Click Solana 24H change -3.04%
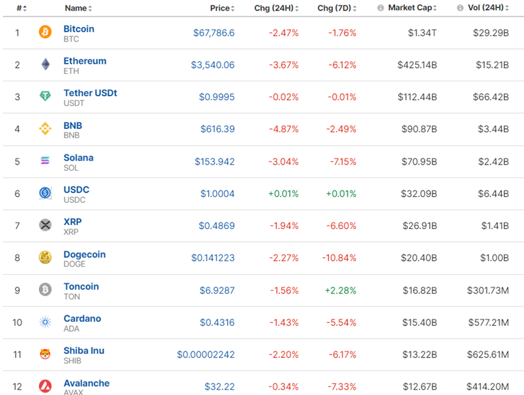 pos(283,162)
